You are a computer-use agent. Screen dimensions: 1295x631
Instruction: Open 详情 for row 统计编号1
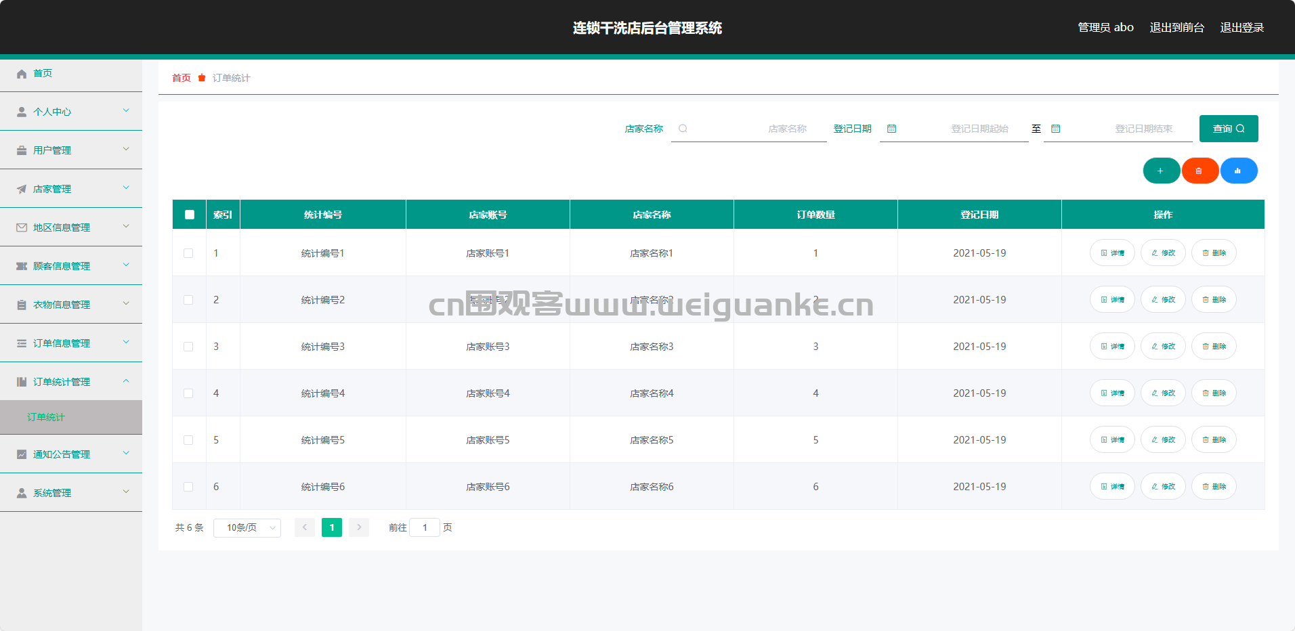coord(1112,253)
